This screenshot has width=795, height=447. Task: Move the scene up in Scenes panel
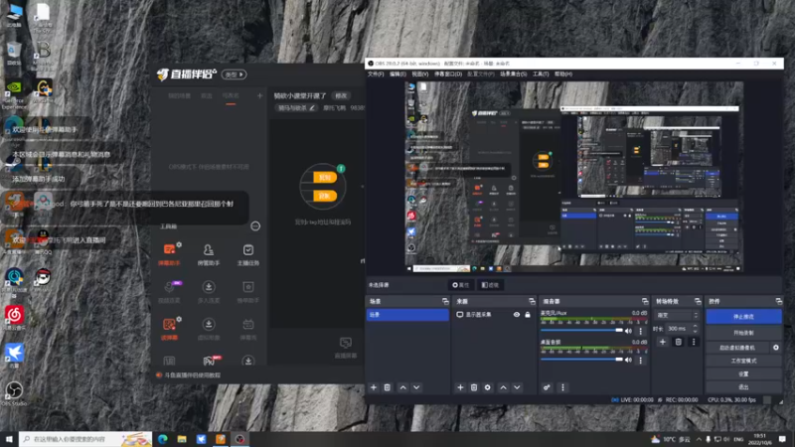403,387
